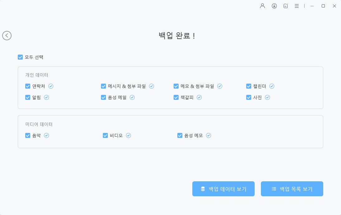Open the hamburger menu icon
This screenshot has height=215, width=341.
[297, 6]
